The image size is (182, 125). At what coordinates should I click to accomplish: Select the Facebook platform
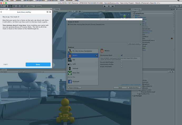click(x=83, y=82)
